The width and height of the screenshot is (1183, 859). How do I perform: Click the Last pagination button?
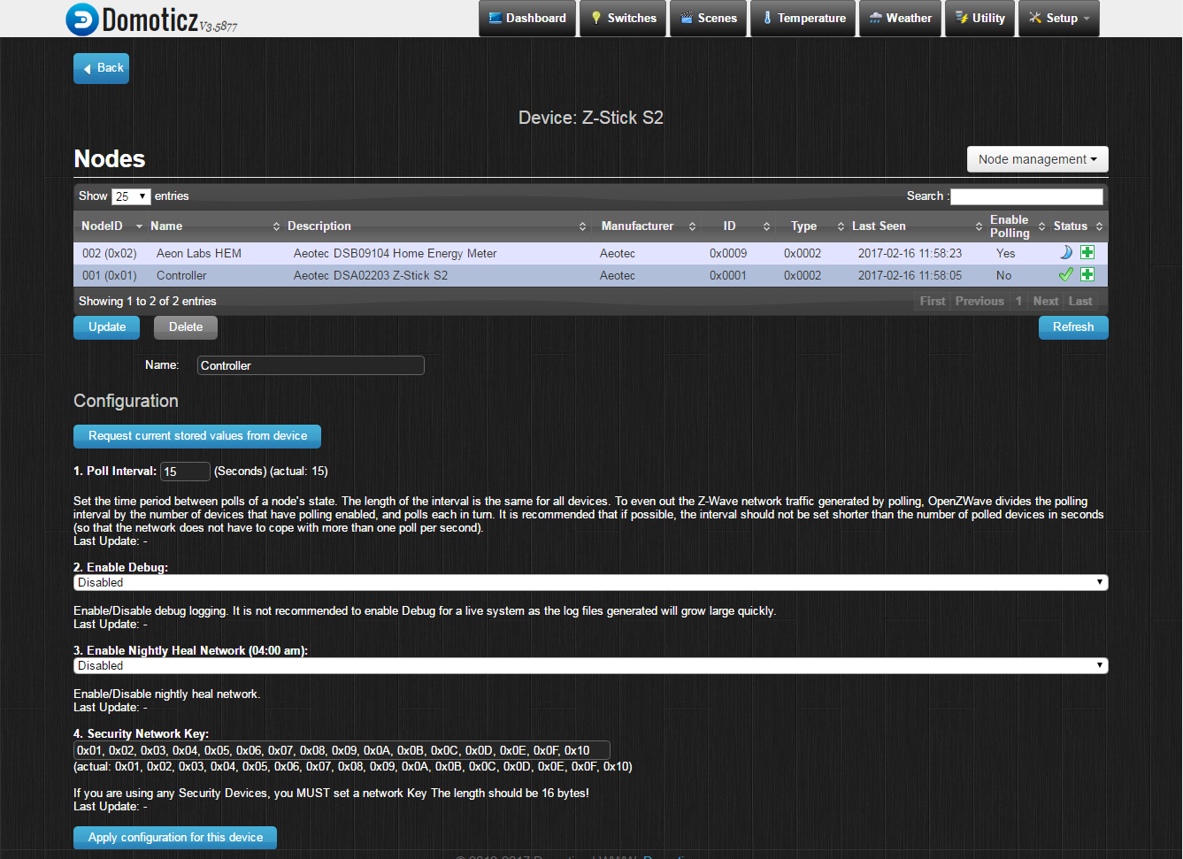[1080, 302]
